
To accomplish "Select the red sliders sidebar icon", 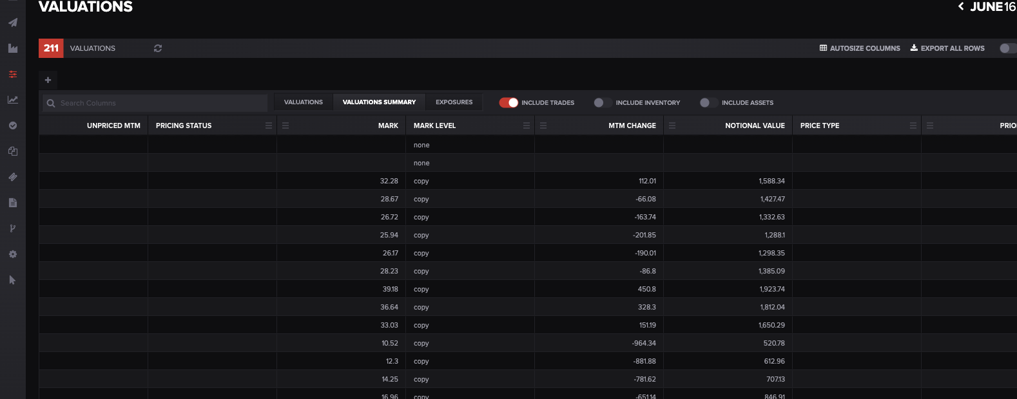I will tap(13, 74).
